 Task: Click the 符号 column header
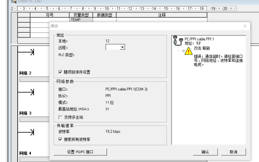point(50,15)
